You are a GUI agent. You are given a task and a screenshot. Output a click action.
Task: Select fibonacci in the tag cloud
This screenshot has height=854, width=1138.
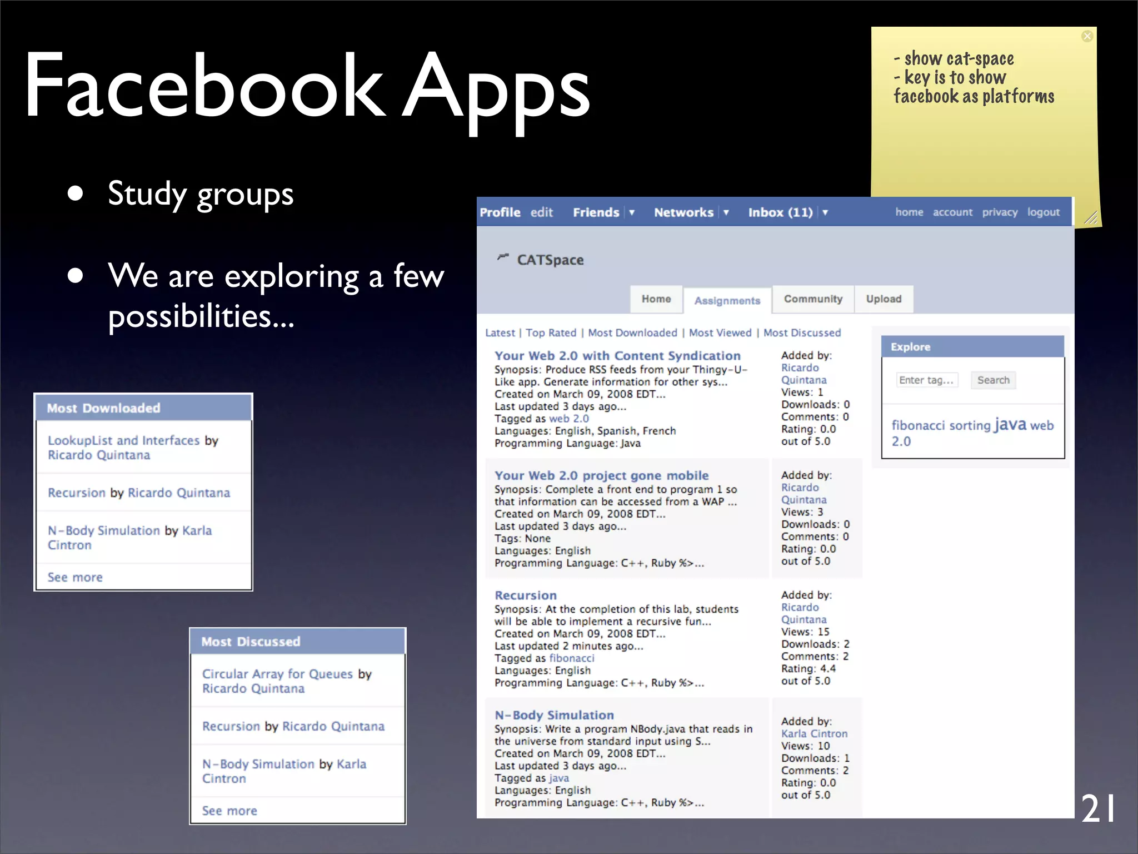918,426
